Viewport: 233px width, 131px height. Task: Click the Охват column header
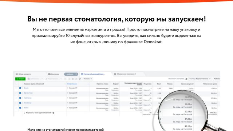159,84
